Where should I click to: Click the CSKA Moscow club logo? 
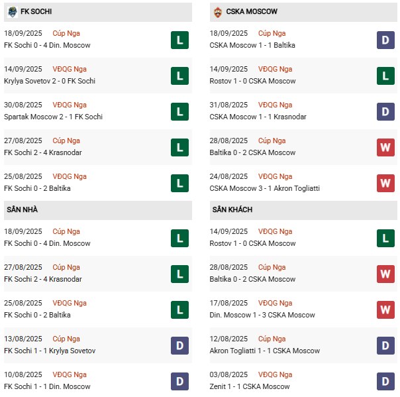point(218,12)
